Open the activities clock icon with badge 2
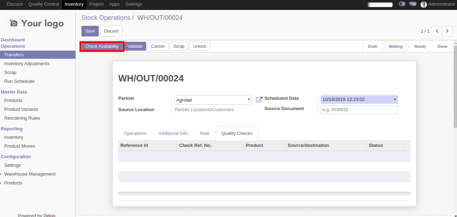 pos(401,4)
